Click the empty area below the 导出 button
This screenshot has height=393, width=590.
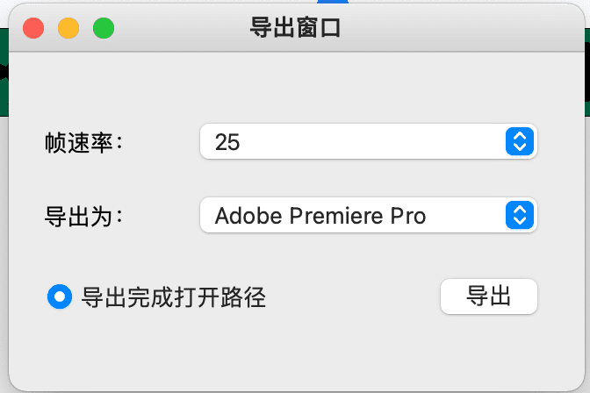(489, 350)
